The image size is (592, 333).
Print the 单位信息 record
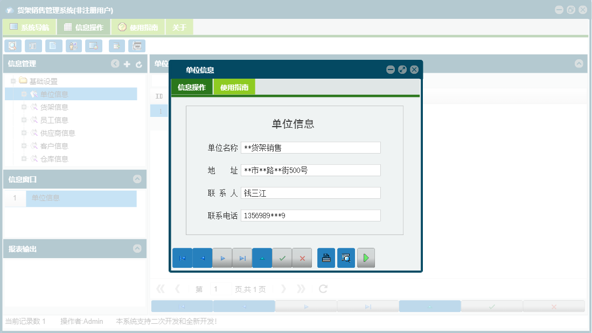point(325,258)
